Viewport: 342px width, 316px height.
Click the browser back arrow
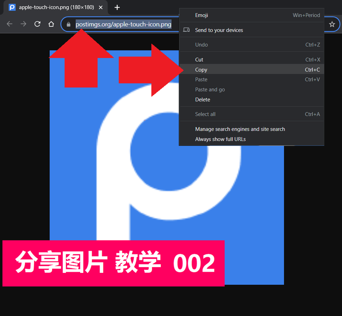pos(9,24)
